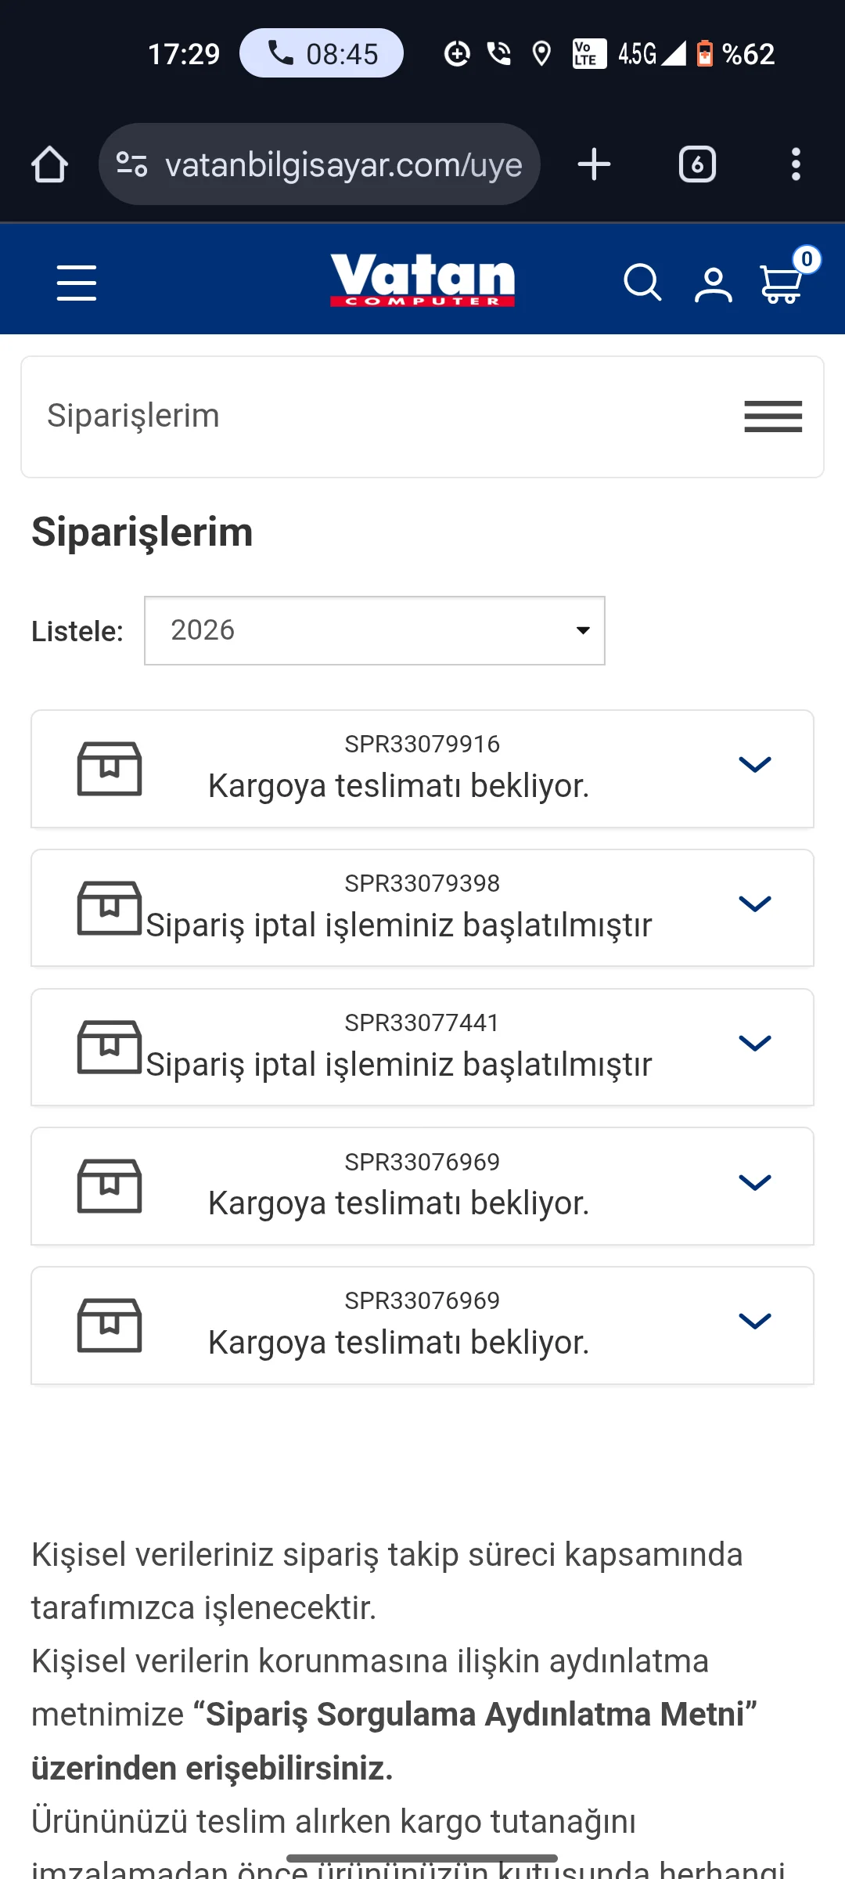Tap the search magnifier icon

pos(642,283)
